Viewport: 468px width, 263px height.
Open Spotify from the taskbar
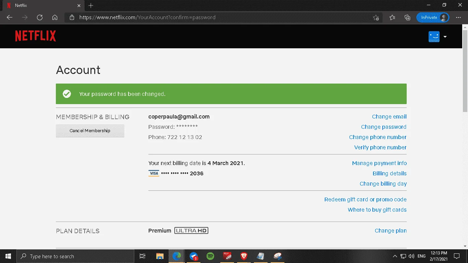(x=210, y=256)
